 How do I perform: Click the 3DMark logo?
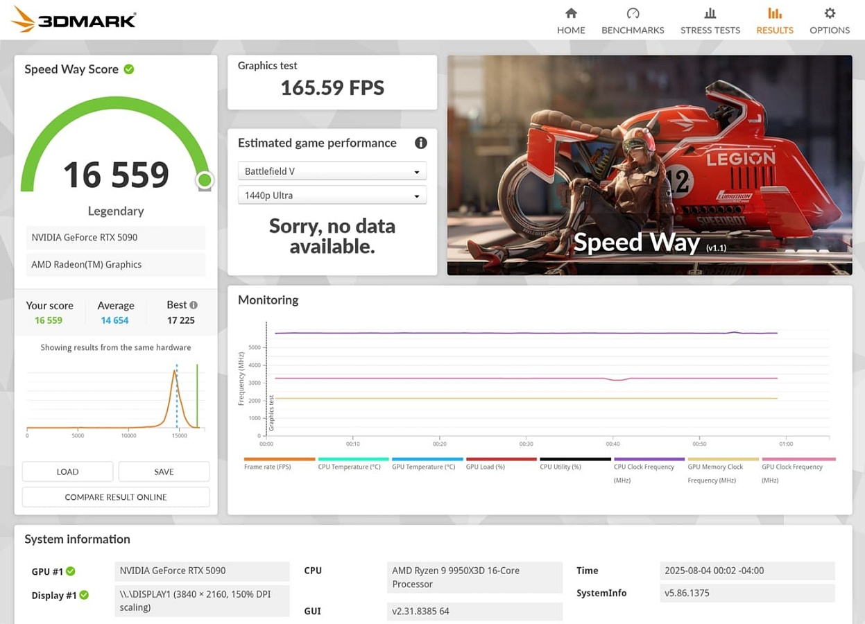pyautogui.click(x=74, y=19)
